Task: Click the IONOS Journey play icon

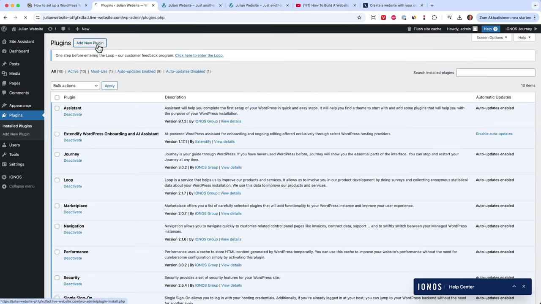Action: pyautogui.click(x=536, y=29)
